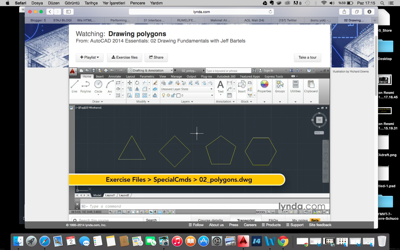The width and height of the screenshot is (400, 250).
Task: Click the Clipboard panel icon
Action: [311, 86]
